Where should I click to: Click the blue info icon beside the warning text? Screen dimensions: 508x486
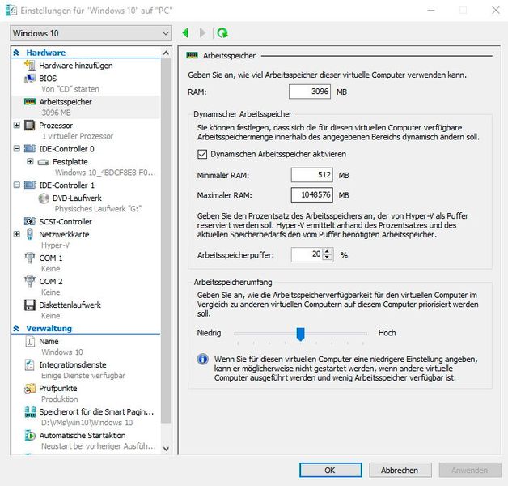pyautogui.click(x=202, y=359)
